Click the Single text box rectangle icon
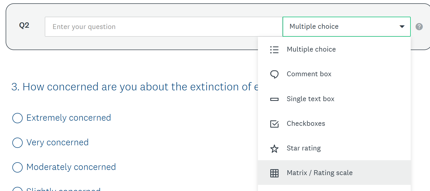 [x=274, y=99]
